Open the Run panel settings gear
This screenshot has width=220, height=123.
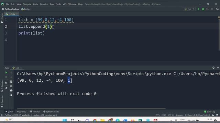click(213, 68)
